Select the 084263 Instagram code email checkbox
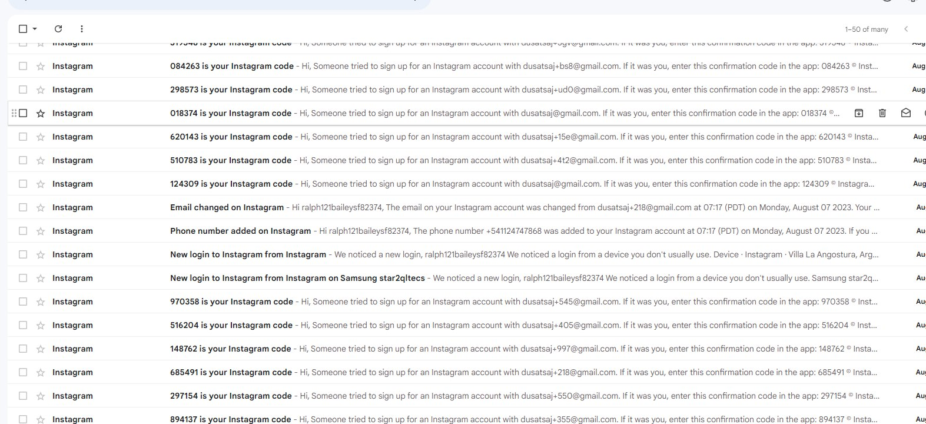Viewport: 926px width, 424px height. point(23,66)
